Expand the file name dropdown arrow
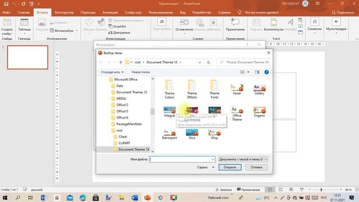 (x=213, y=159)
